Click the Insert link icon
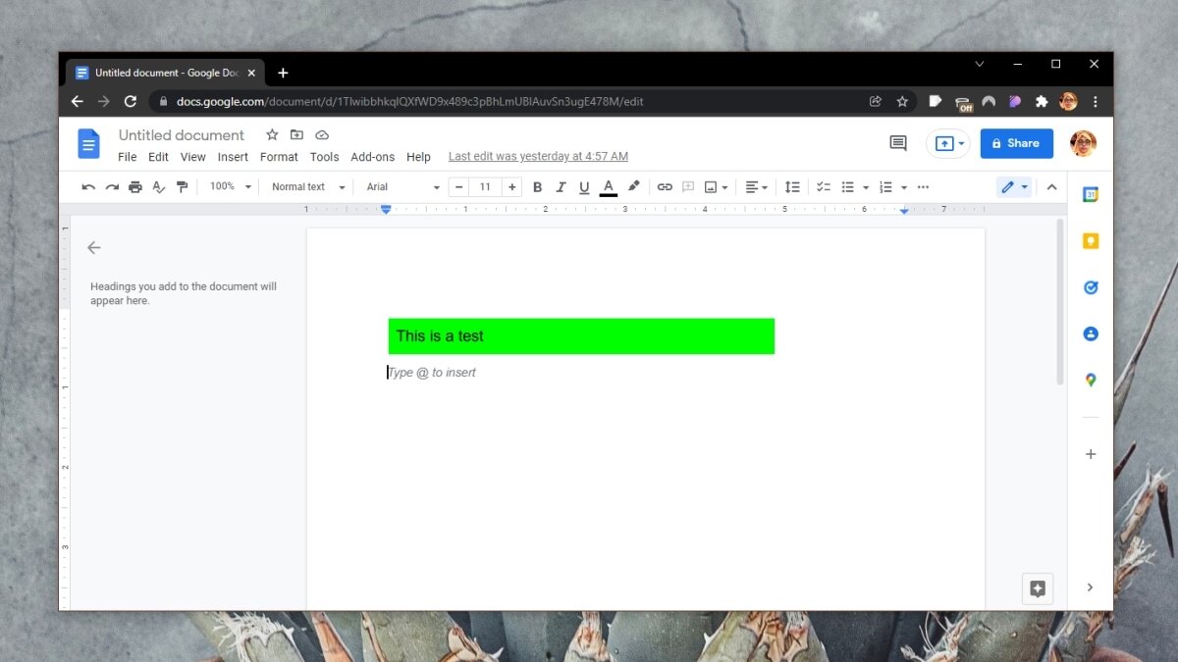This screenshot has width=1178, height=662. (x=665, y=187)
